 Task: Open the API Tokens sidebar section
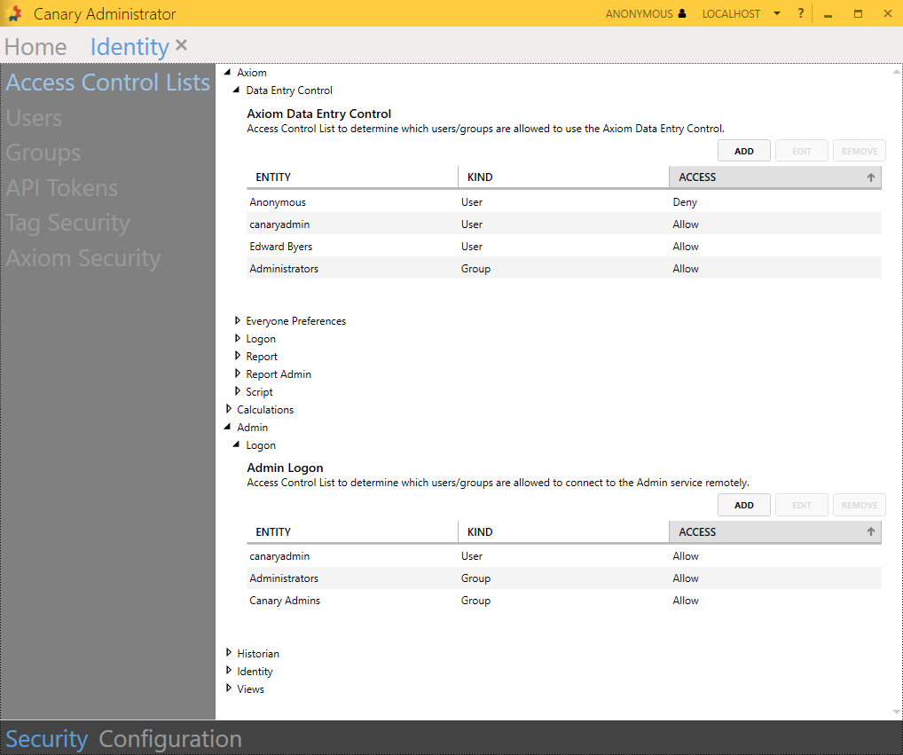62,188
